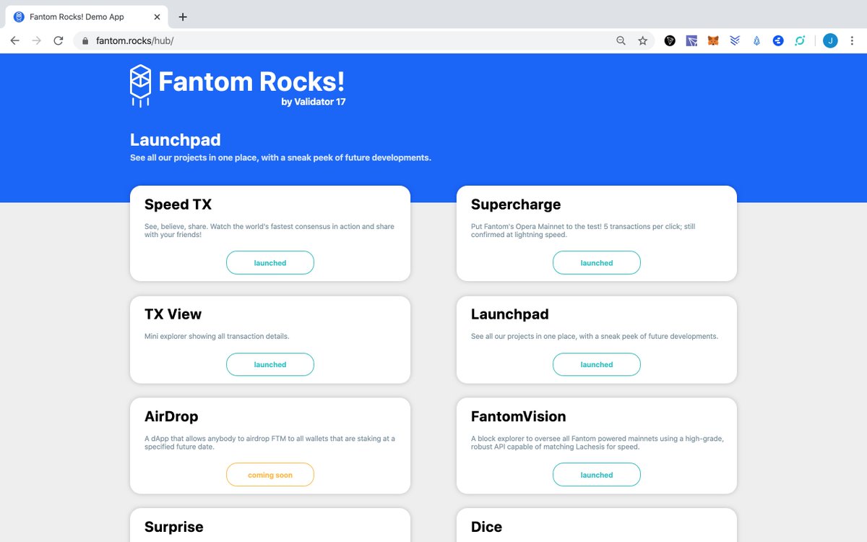Click the browser back arrow
The image size is (867, 542).
14,40
